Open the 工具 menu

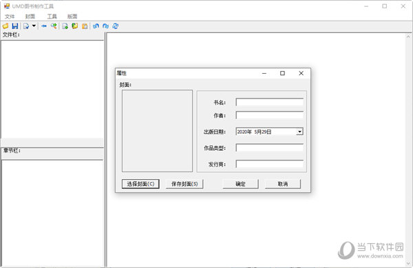tap(52, 17)
